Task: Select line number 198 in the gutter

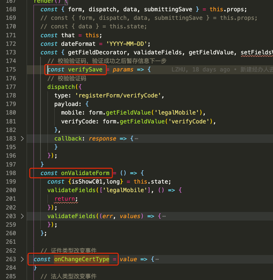Action: [x=11, y=173]
